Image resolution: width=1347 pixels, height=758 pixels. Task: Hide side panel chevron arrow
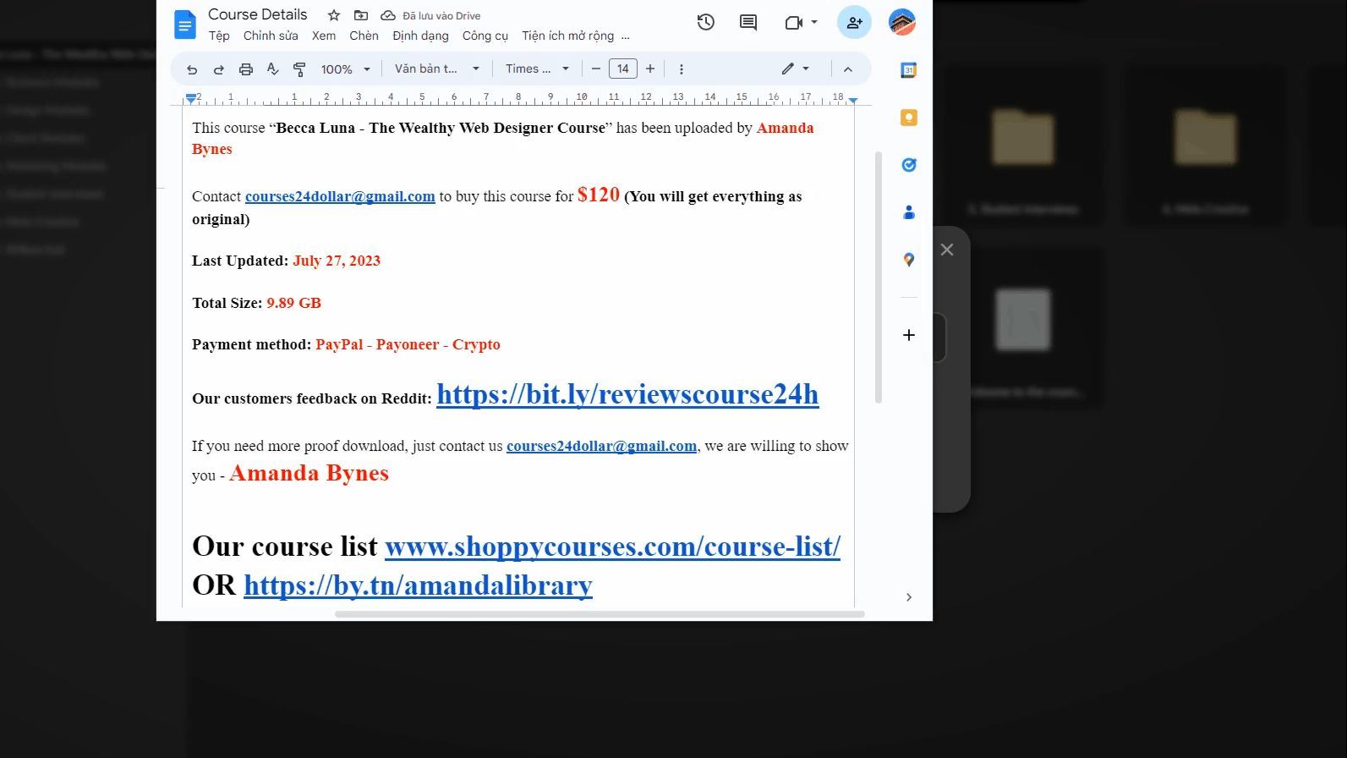pyautogui.click(x=909, y=597)
